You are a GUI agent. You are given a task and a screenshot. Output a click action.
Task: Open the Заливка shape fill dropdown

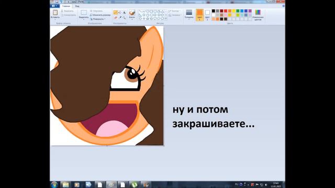[175, 15]
